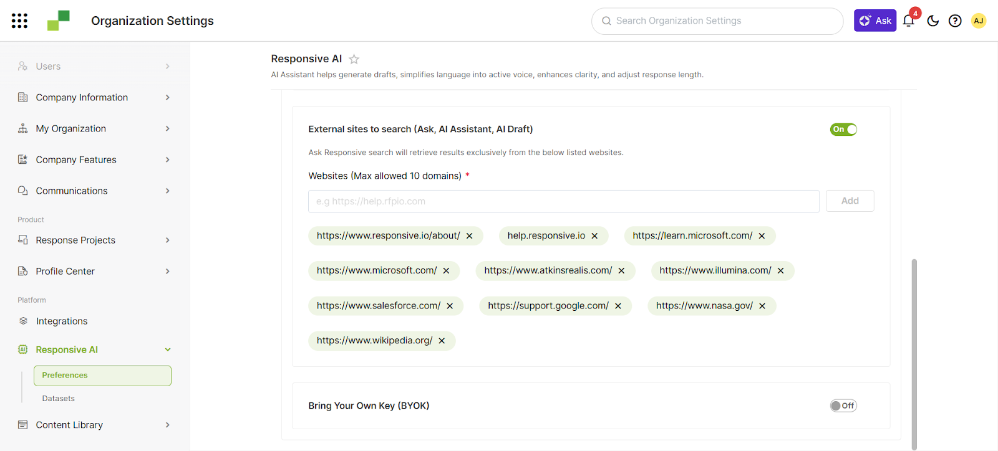This screenshot has height=451, width=998.
Task: Remove https://support.google.com/ domain chip
Action: click(x=618, y=306)
